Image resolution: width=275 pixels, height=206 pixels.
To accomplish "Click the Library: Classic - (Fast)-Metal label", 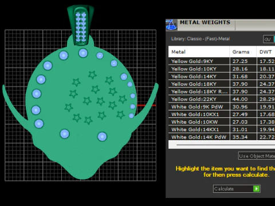I will tap(201, 39).
